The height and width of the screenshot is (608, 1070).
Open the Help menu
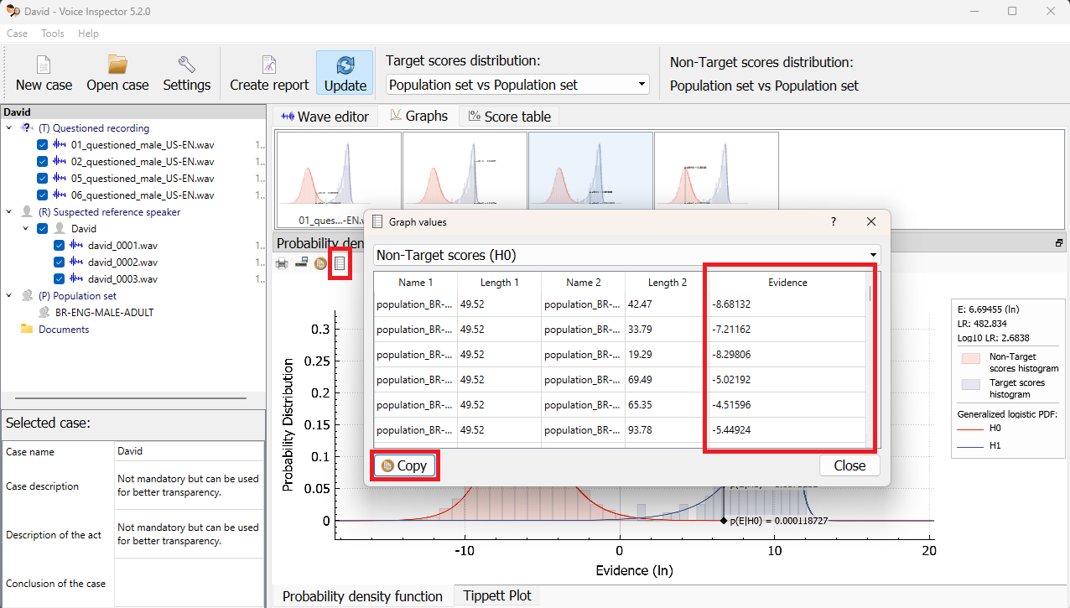pos(88,34)
